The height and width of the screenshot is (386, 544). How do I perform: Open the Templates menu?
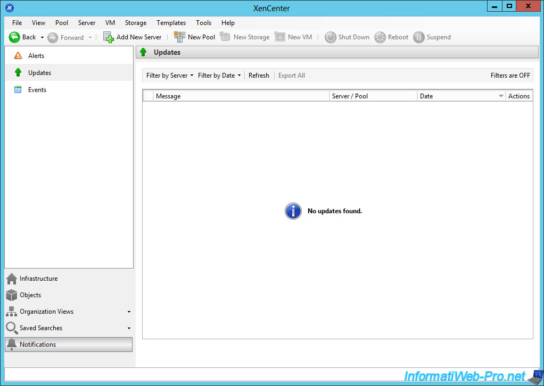coord(171,22)
